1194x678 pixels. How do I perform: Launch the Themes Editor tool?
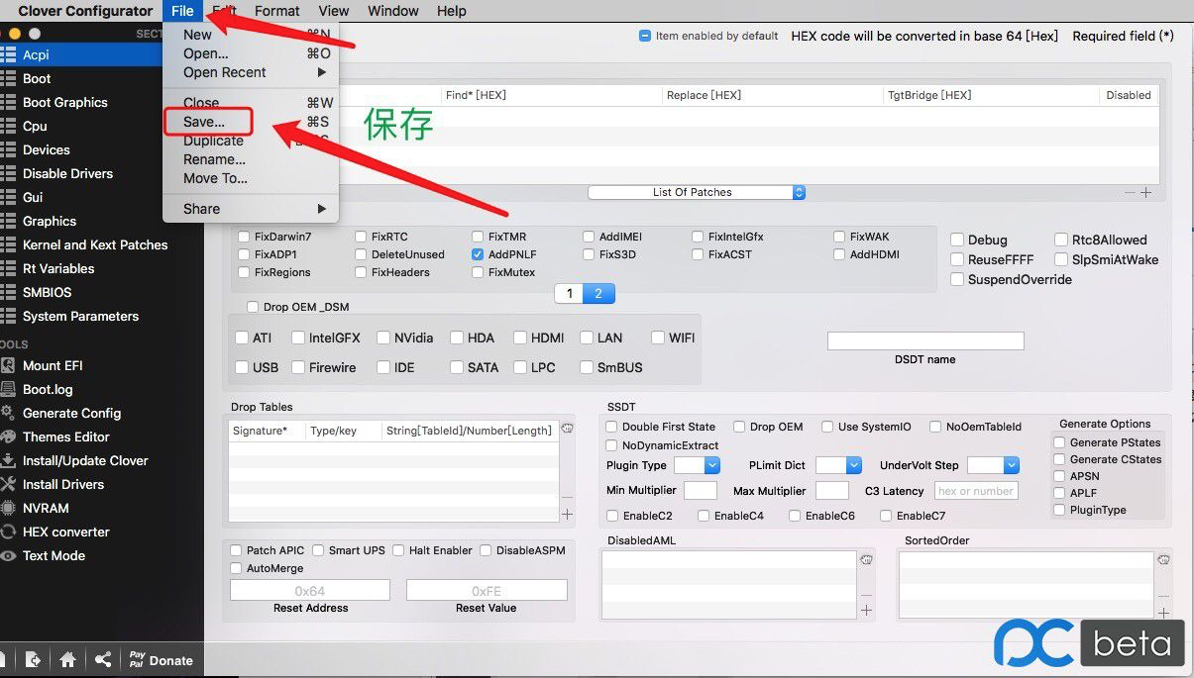tap(65, 436)
